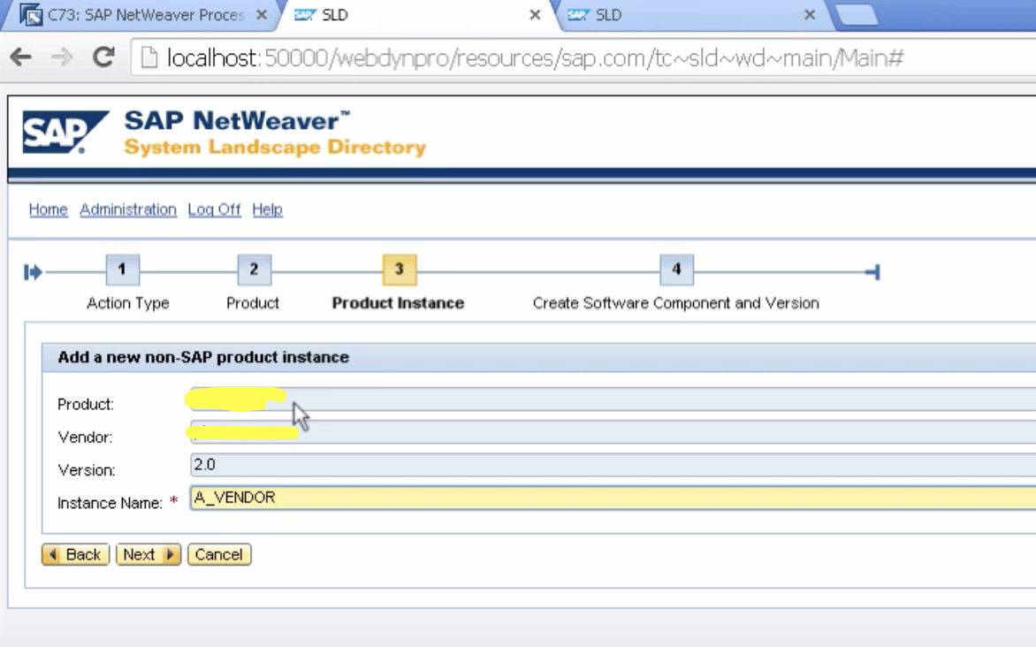Screen dimensions: 1036x647
Task: Click the Next button
Action: point(149,554)
